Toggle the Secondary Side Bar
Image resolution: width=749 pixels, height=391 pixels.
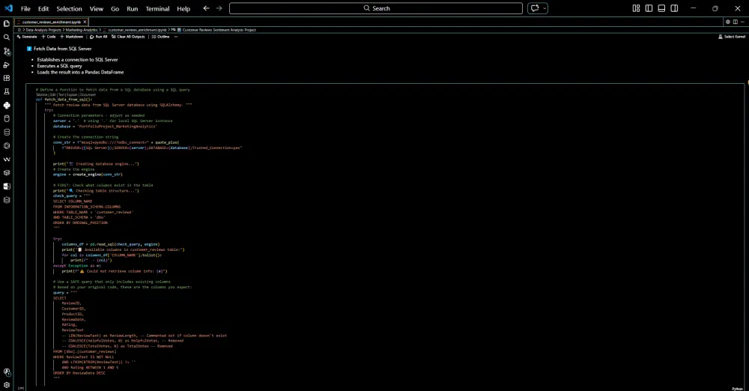[x=675, y=8]
